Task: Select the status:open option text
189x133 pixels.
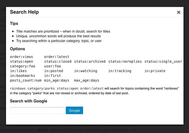Action: (x=21, y=61)
